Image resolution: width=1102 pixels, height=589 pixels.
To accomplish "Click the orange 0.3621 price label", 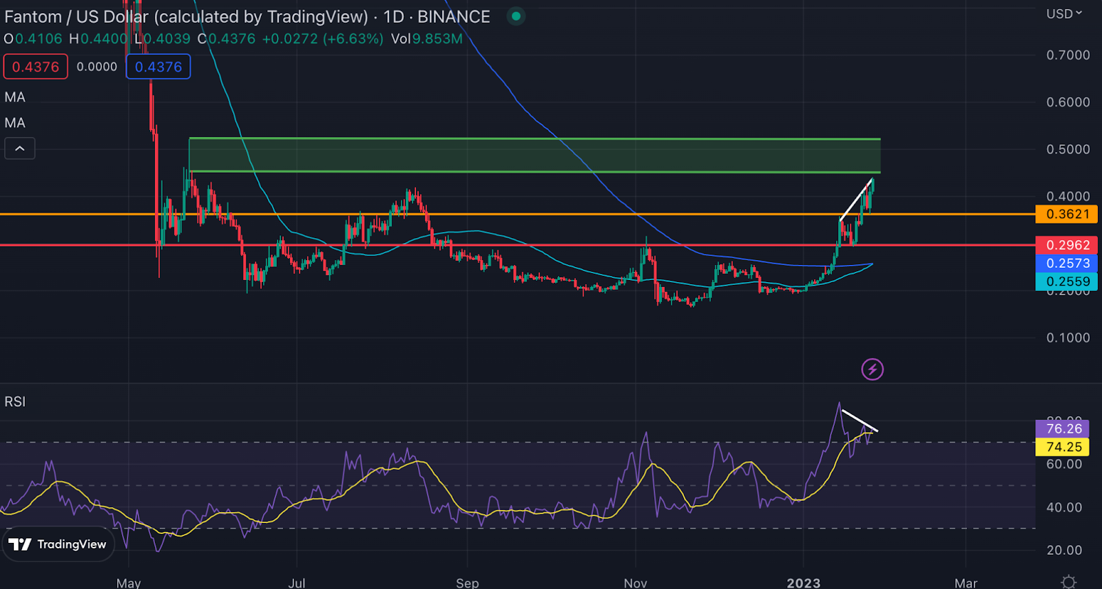I will pos(1067,214).
